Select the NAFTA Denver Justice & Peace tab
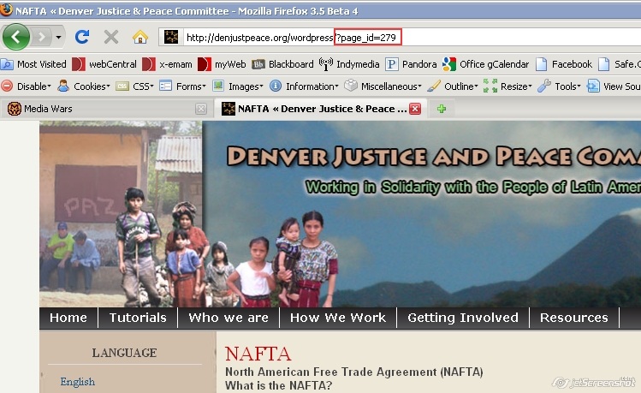This screenshot has height=393, width=641. click(321, 109)
